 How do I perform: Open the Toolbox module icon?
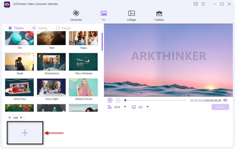point(159,14)
